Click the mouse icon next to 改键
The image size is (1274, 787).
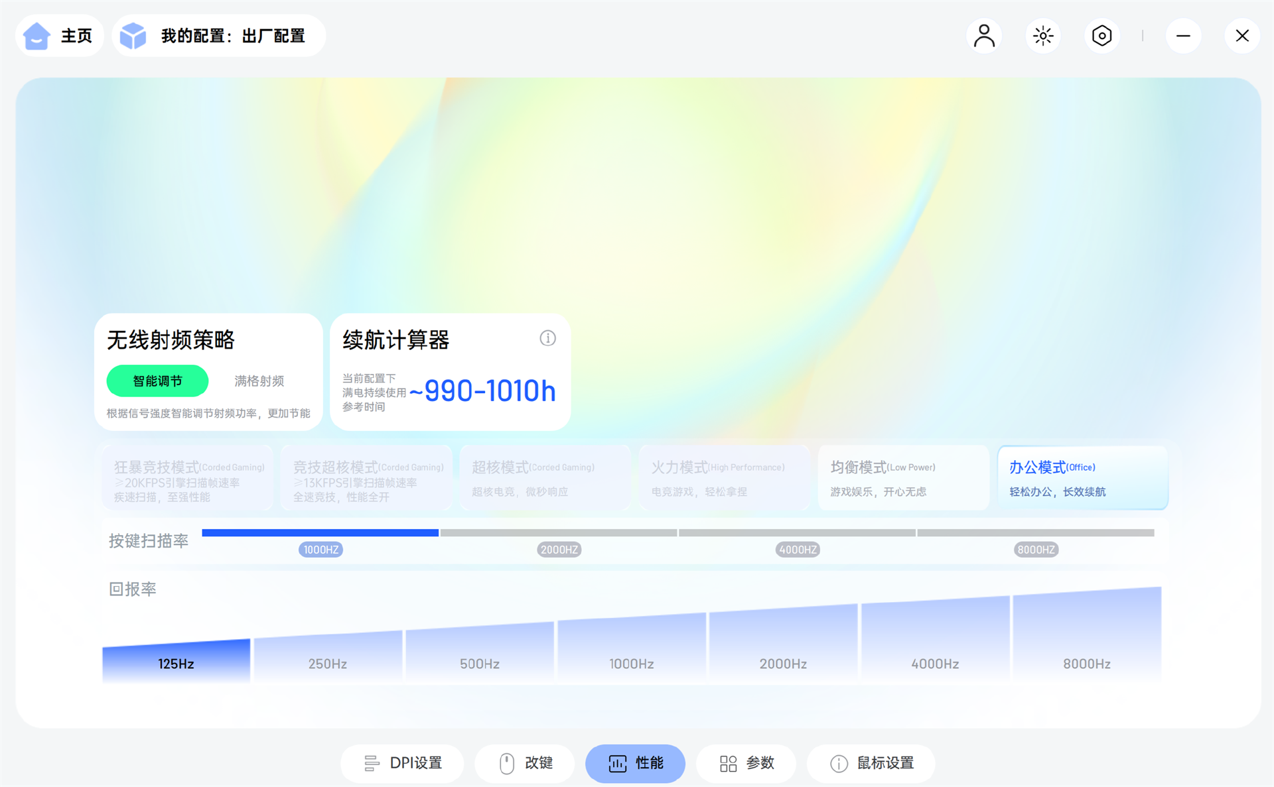click(x=506, y=763)
